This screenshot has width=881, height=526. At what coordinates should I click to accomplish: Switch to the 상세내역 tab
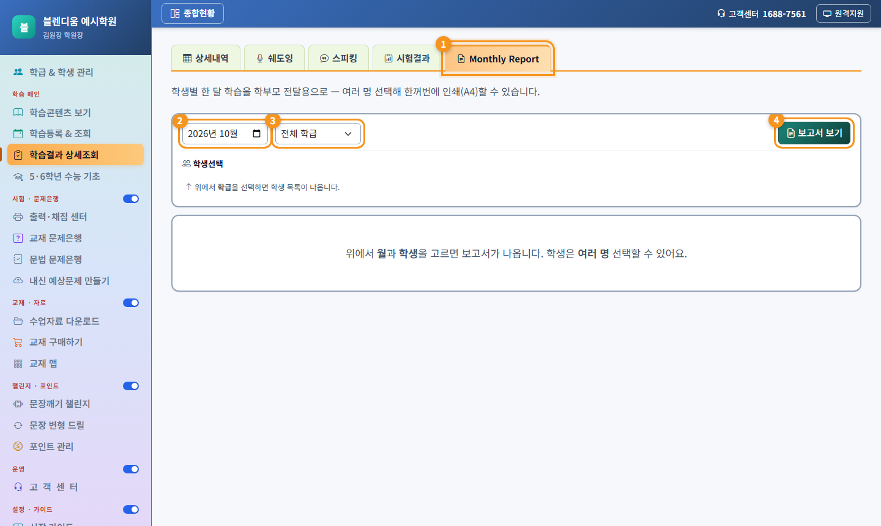[x=206, y=58]
